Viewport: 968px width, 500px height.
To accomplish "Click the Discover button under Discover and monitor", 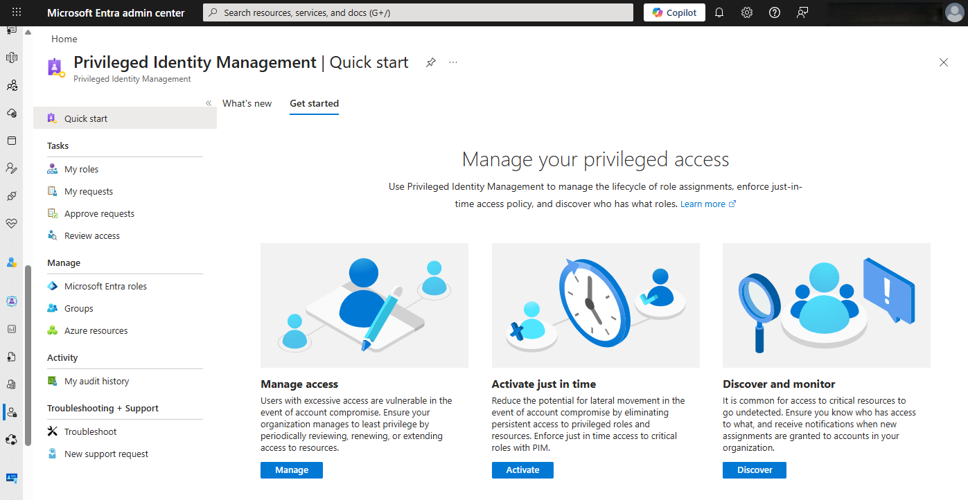I will point(754,470).
